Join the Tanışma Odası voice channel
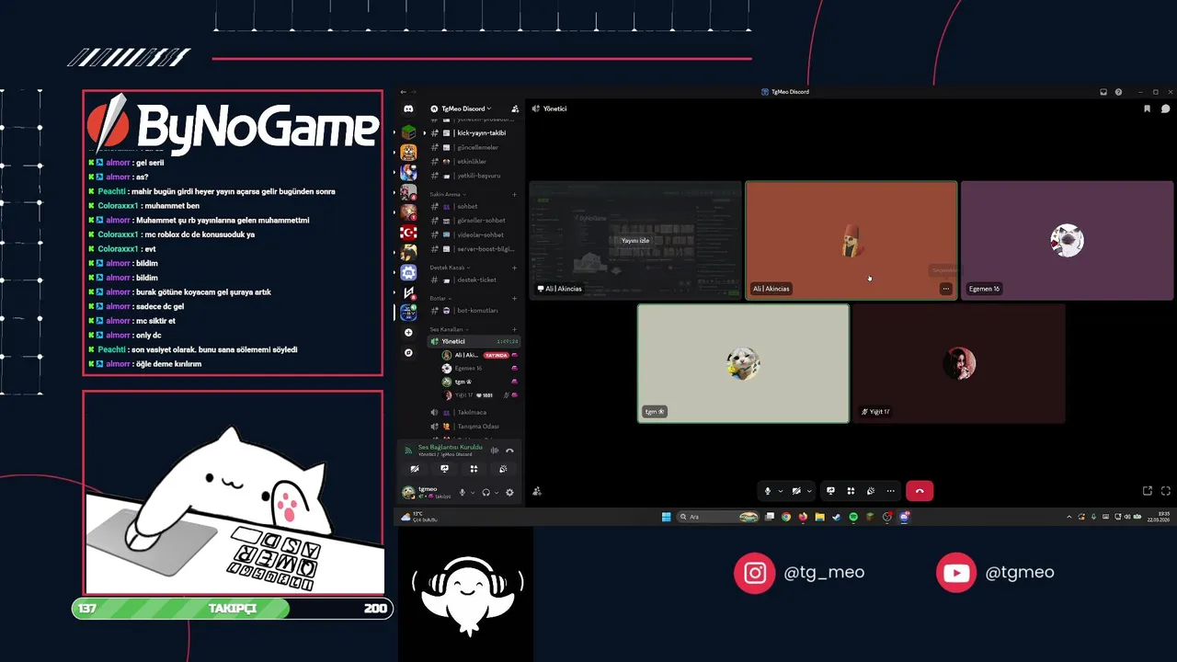The width and height of the screenshot is (1177, 662). pos(473,426)
